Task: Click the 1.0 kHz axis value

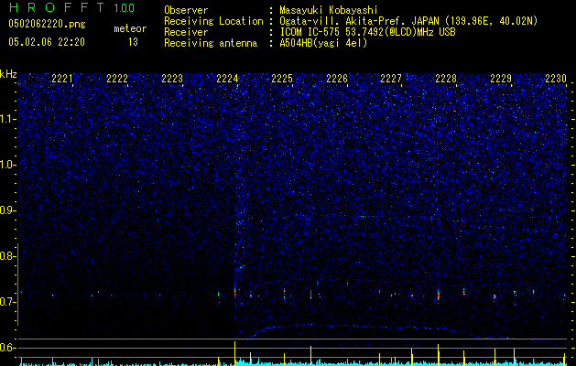Action: (x=8, y=165)
